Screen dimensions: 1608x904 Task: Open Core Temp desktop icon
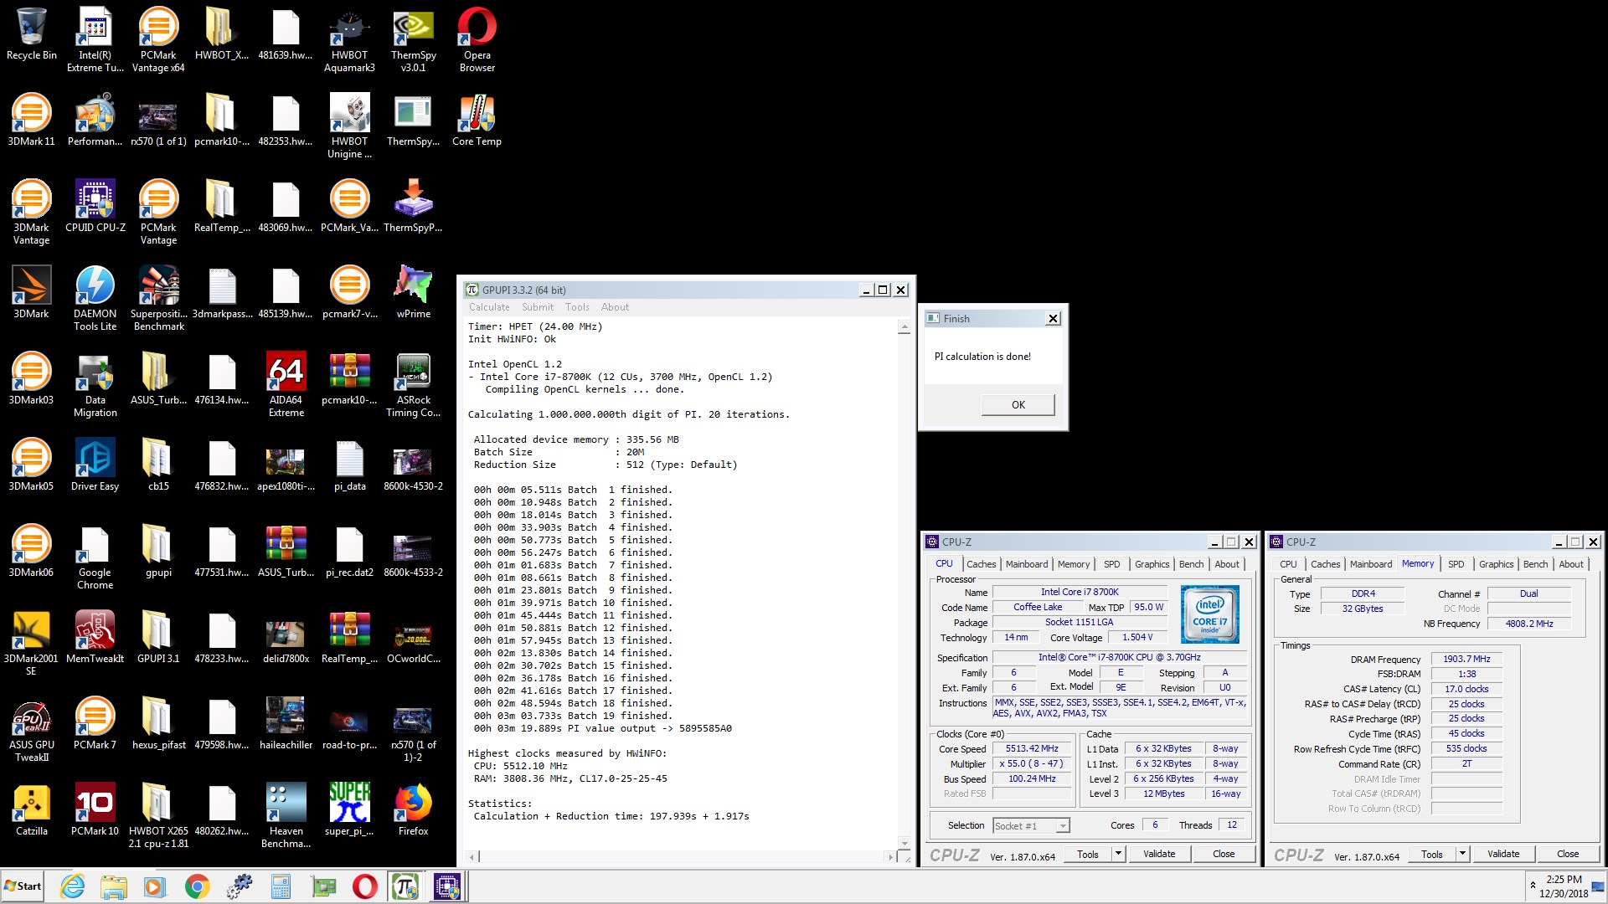(x=477, y=120)
